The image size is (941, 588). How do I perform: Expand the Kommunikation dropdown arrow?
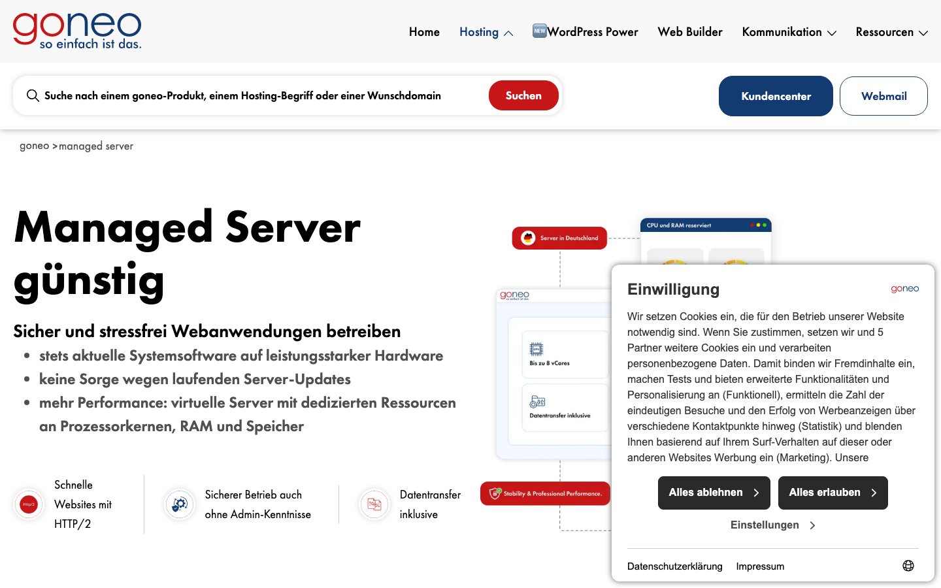click(x=832, y=33)
